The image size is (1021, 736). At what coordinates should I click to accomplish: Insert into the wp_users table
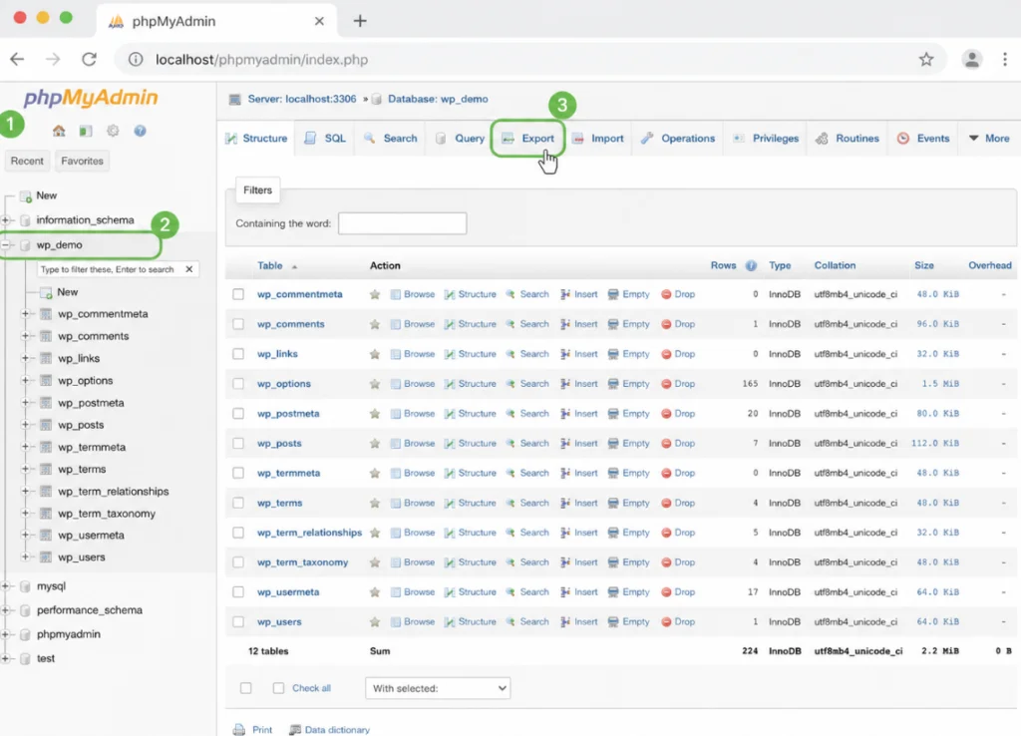click(579, 622)
